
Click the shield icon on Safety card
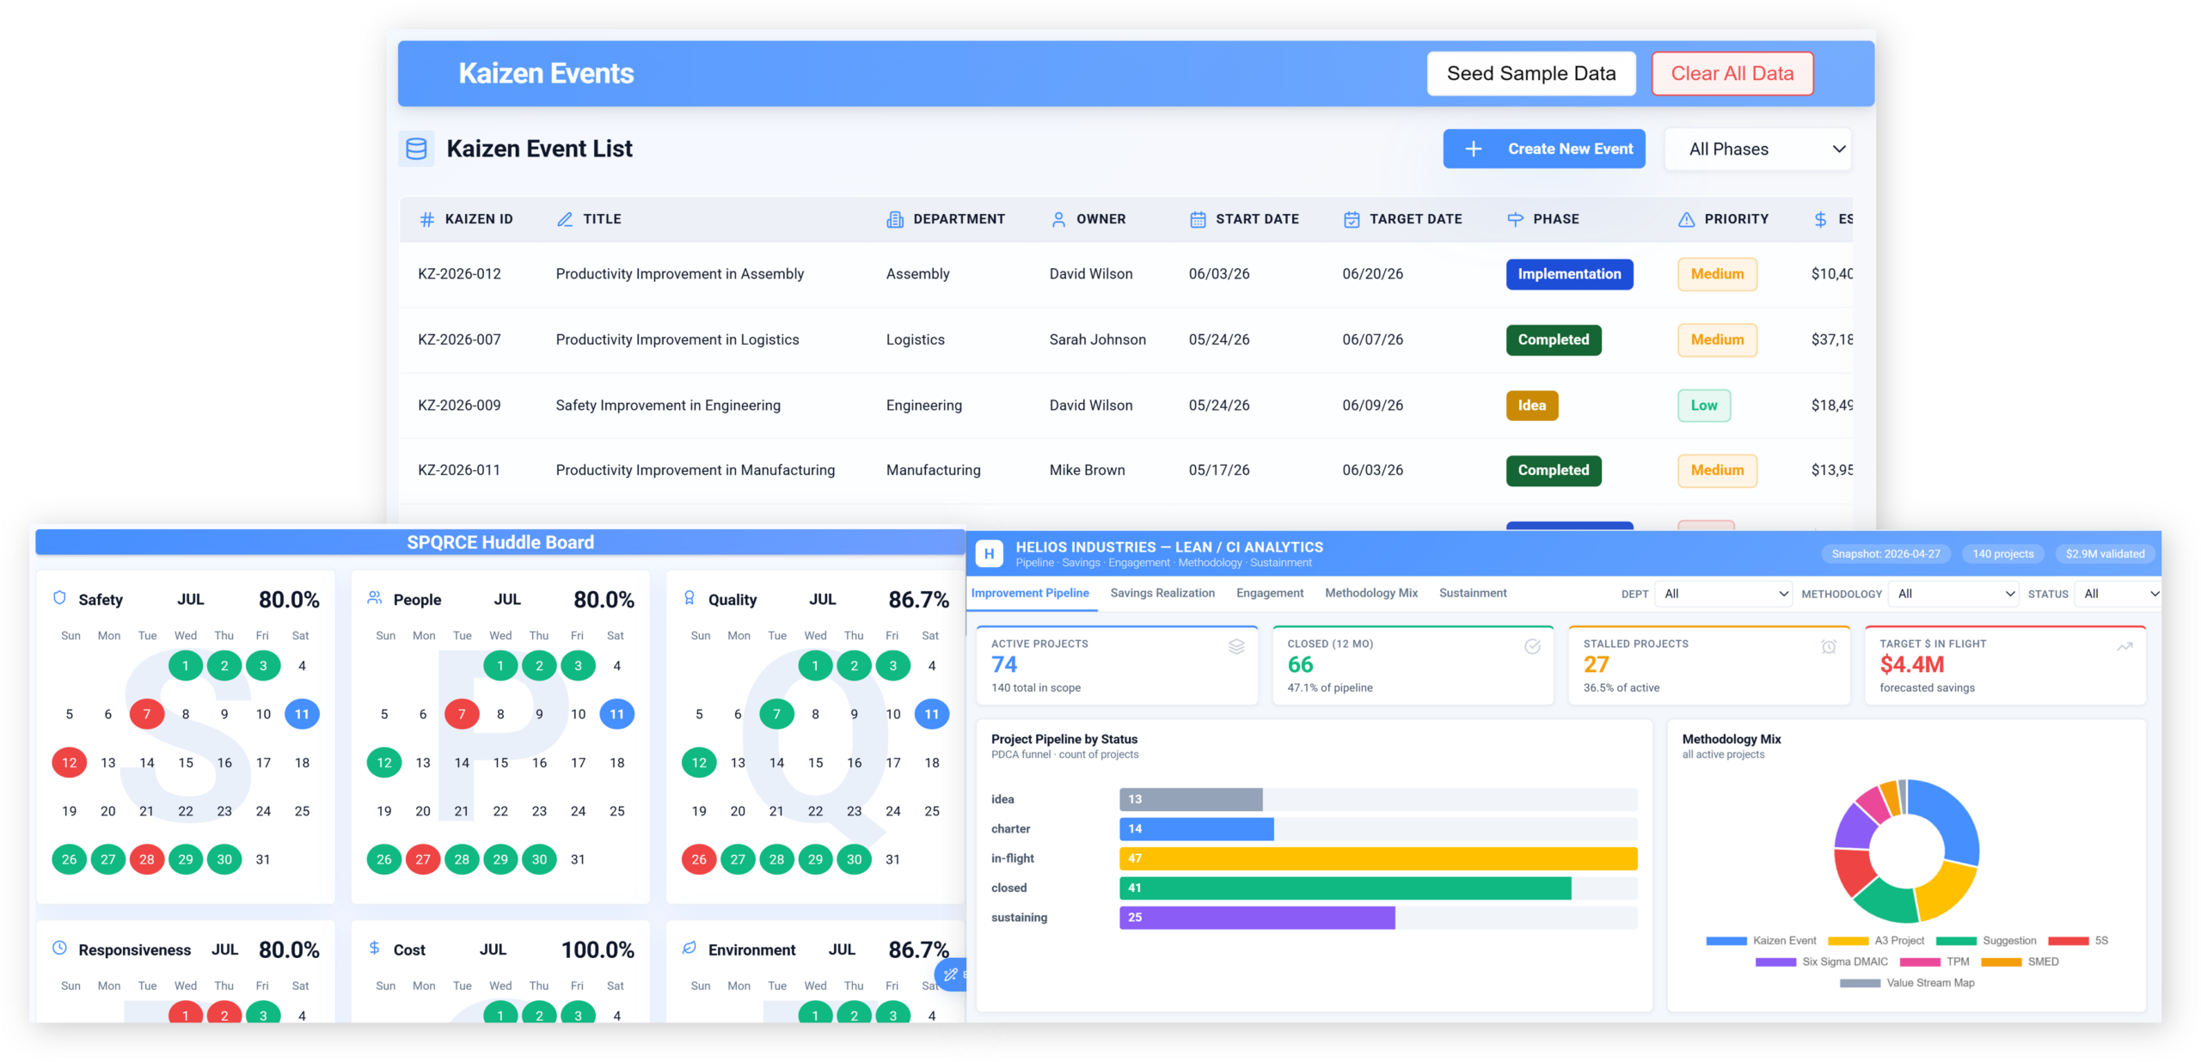click(59, 598)
